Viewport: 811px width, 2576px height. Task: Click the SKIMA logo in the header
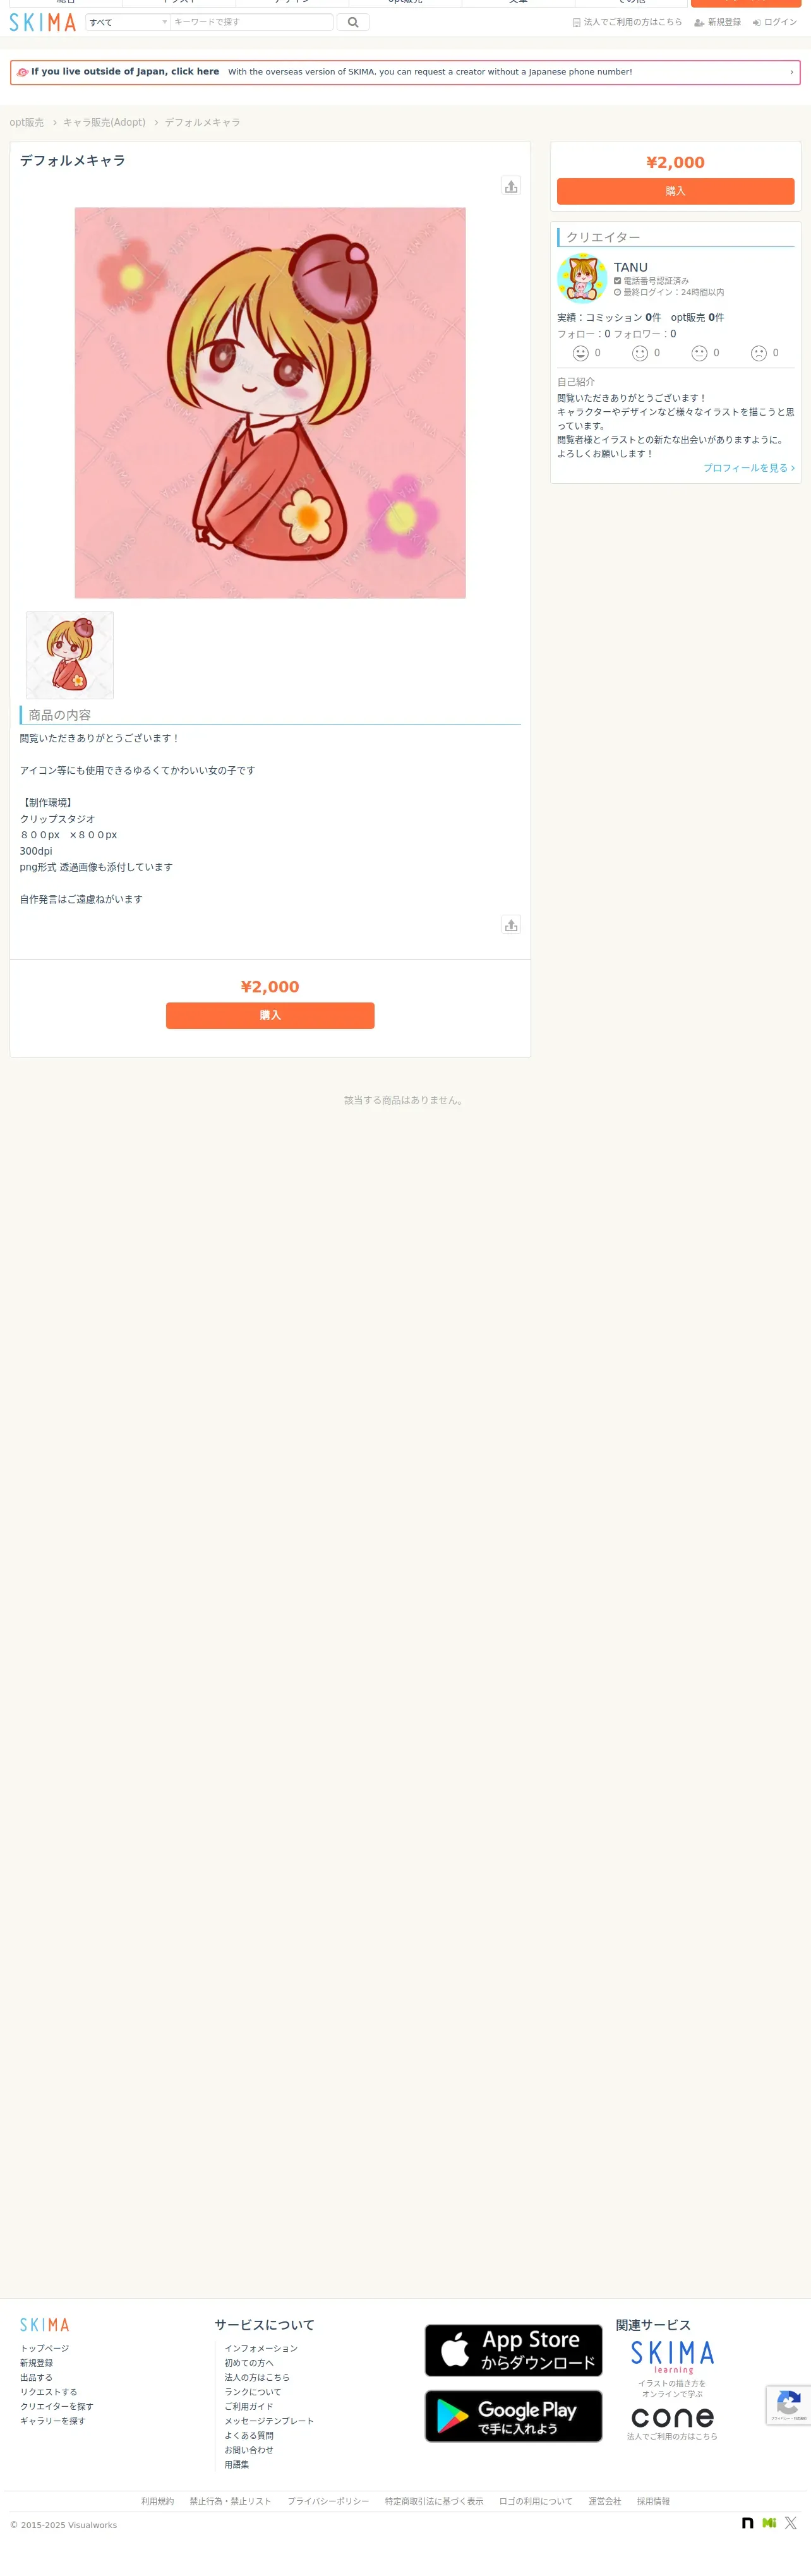click(x=43, y=22)
